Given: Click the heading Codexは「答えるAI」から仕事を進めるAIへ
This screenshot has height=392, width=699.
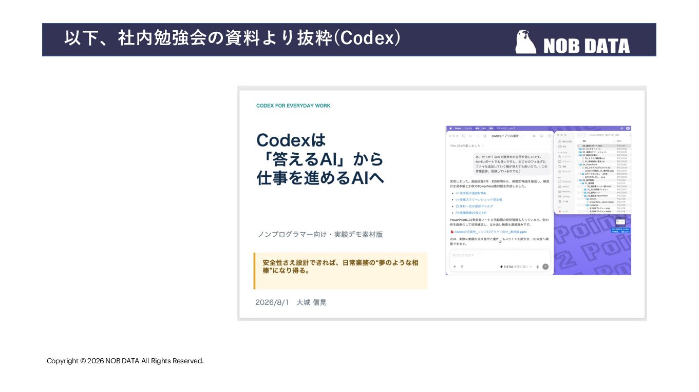Looking at the screenshot, I should [x=320, y=158].
